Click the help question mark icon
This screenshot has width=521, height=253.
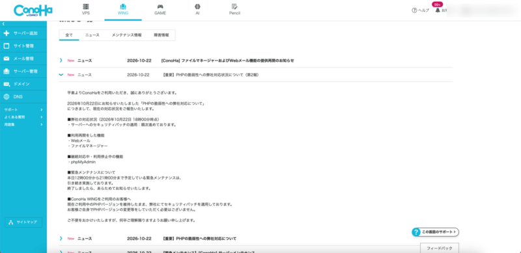[x=414, y=10]
